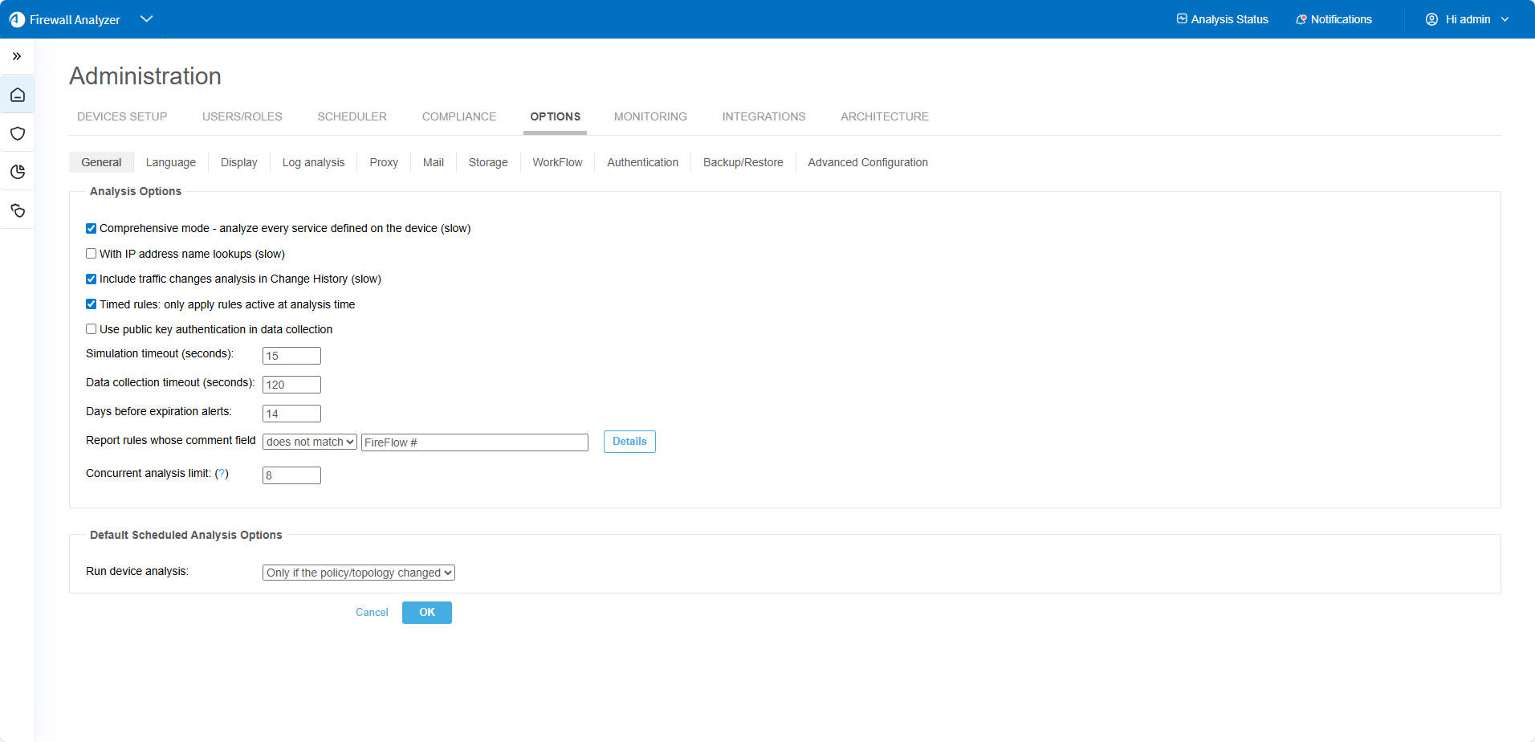Viewport: 1535px width, 742px height.
Task: Click the Simulation timeout input field
Action: (291, 356)
